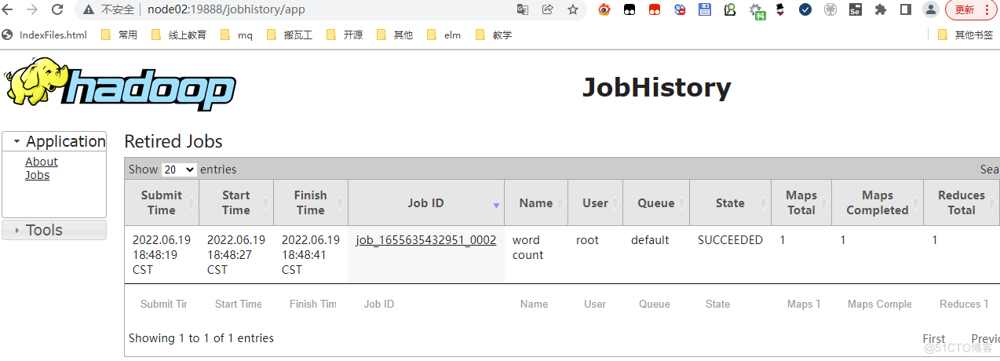This screenshot has width=1000, height=361.
Task: Open the Chrome profile avatar
Action: click(931, 10)
